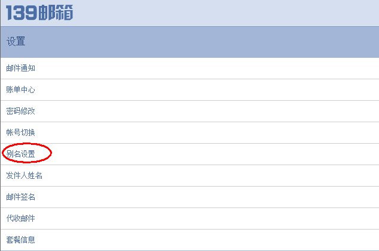Open the switch account row
This screenshot has width=379, height=251.
[x=189, y=132]
